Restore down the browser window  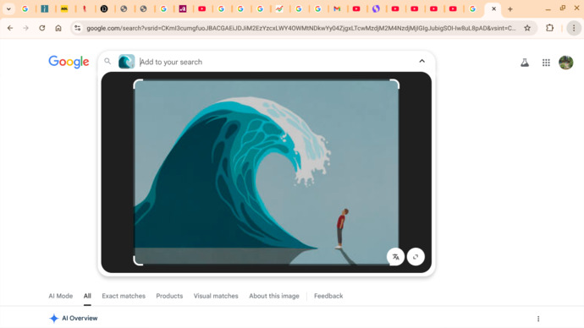tap(562, 8)
